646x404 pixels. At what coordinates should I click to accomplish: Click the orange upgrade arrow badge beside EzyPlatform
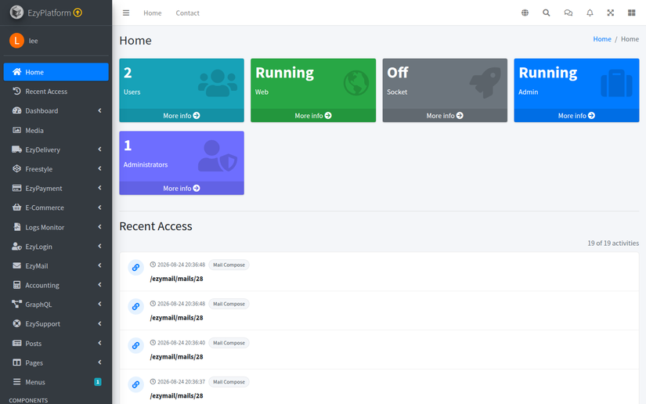78,13
